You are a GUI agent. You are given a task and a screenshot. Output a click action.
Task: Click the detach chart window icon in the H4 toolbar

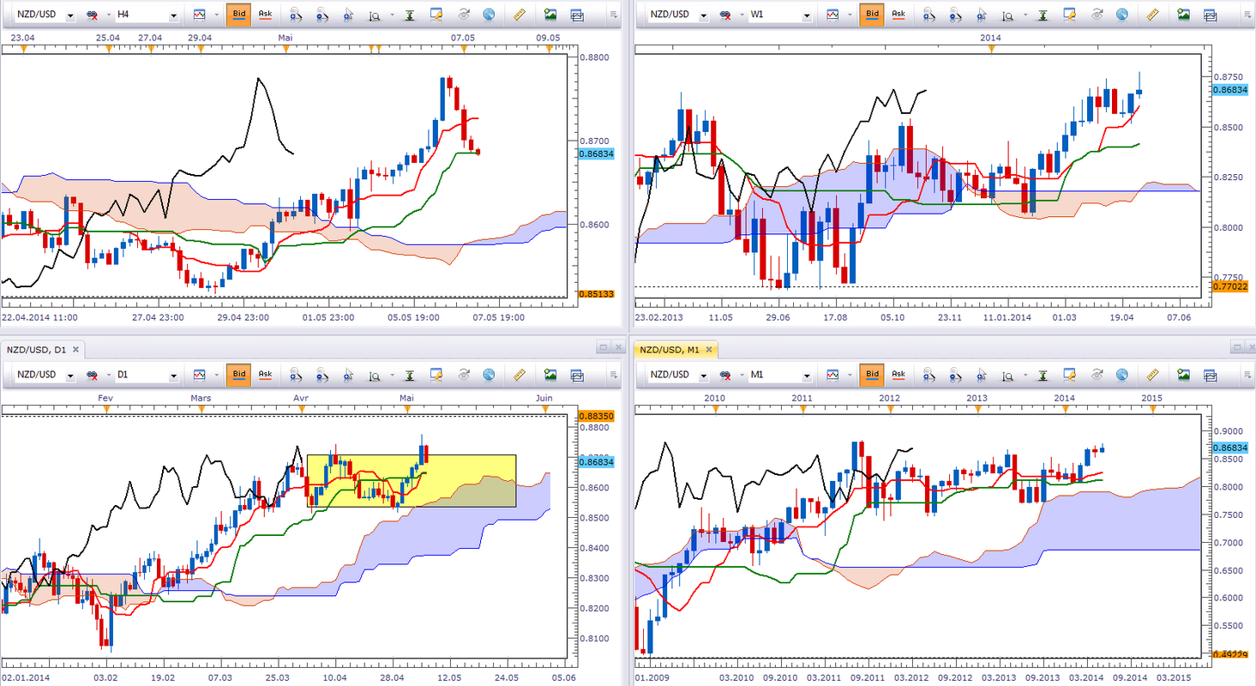(x=576, y=15)
